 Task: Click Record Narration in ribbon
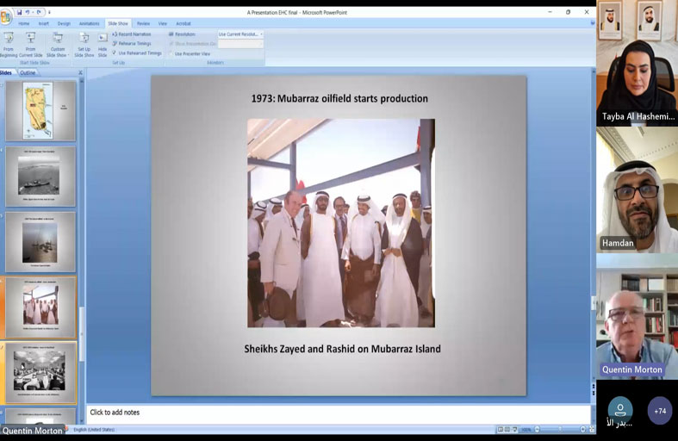[134, 34]
